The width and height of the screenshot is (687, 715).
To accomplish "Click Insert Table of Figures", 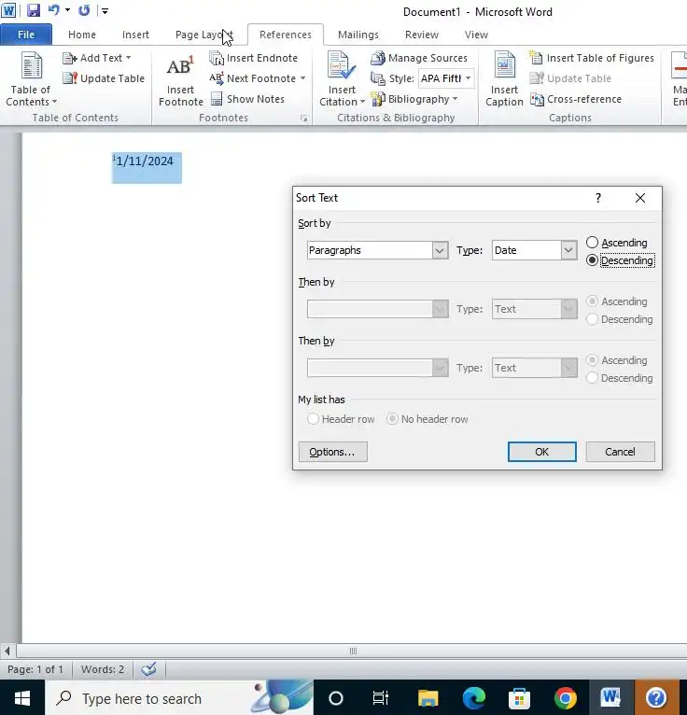I will 592,58.
